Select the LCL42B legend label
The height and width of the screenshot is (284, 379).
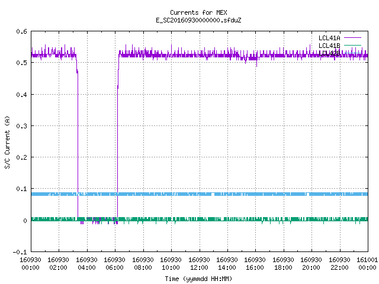click(x=329, y=53)
